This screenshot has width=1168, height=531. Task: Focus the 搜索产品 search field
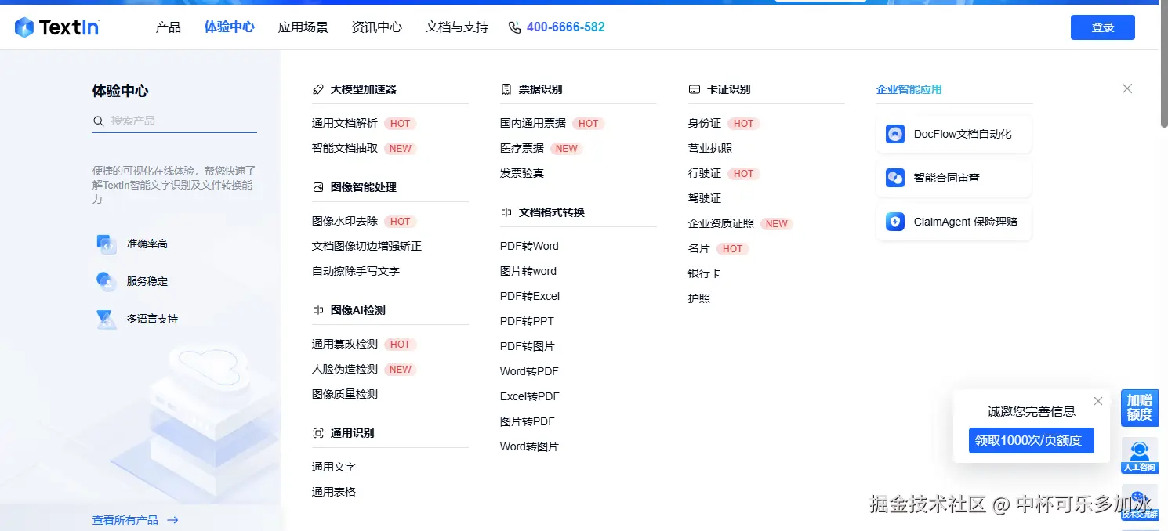coord(175,121)
